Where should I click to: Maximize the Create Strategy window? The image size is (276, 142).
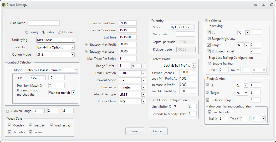[263, 4]
